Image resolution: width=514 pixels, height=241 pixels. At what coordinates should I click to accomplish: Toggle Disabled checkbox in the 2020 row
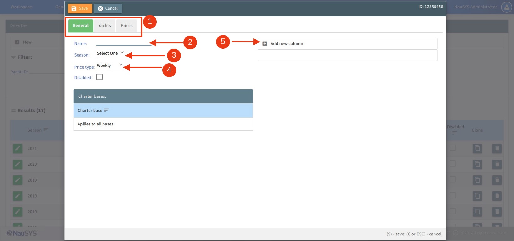tap(453, 164)
